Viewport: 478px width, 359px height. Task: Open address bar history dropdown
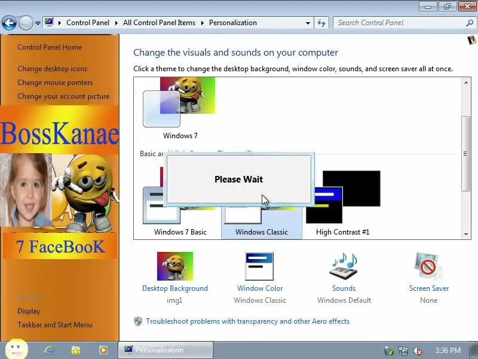point(308,23)
